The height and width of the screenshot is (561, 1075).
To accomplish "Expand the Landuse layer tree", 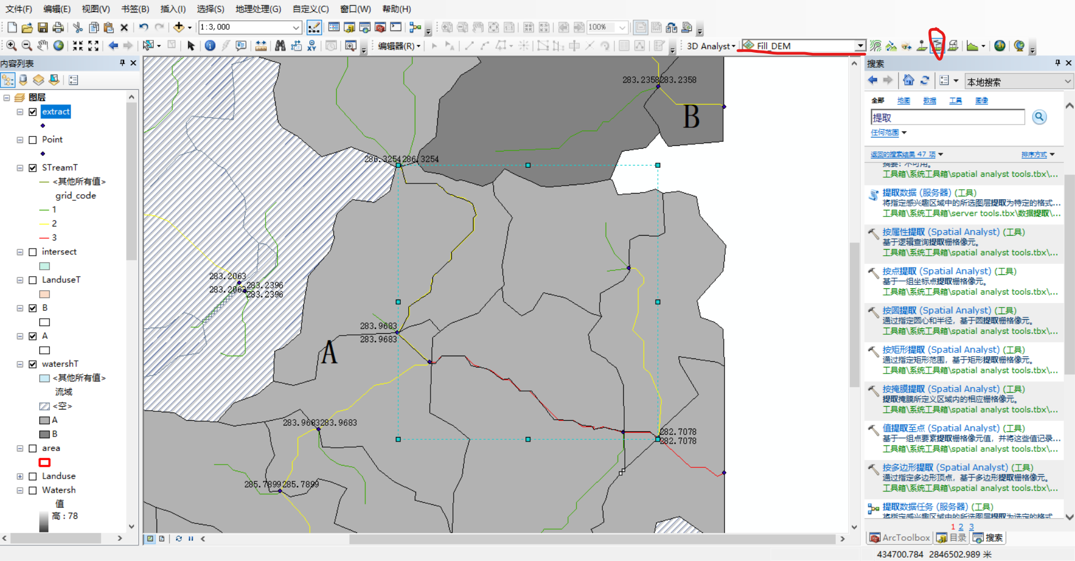I will point(20,476).
